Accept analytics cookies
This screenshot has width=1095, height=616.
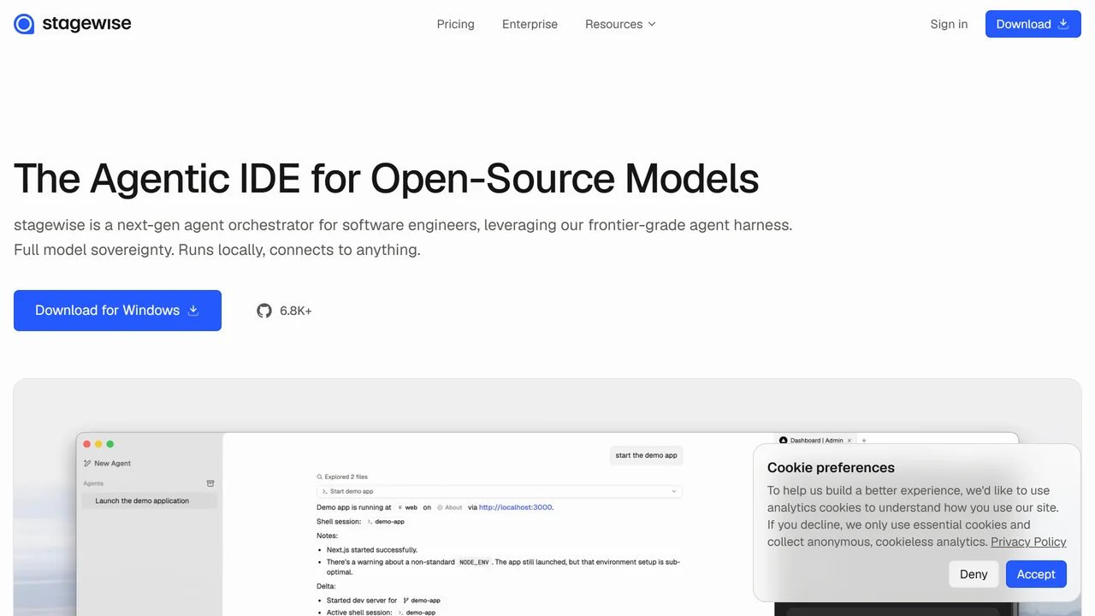coord(1036,574)
